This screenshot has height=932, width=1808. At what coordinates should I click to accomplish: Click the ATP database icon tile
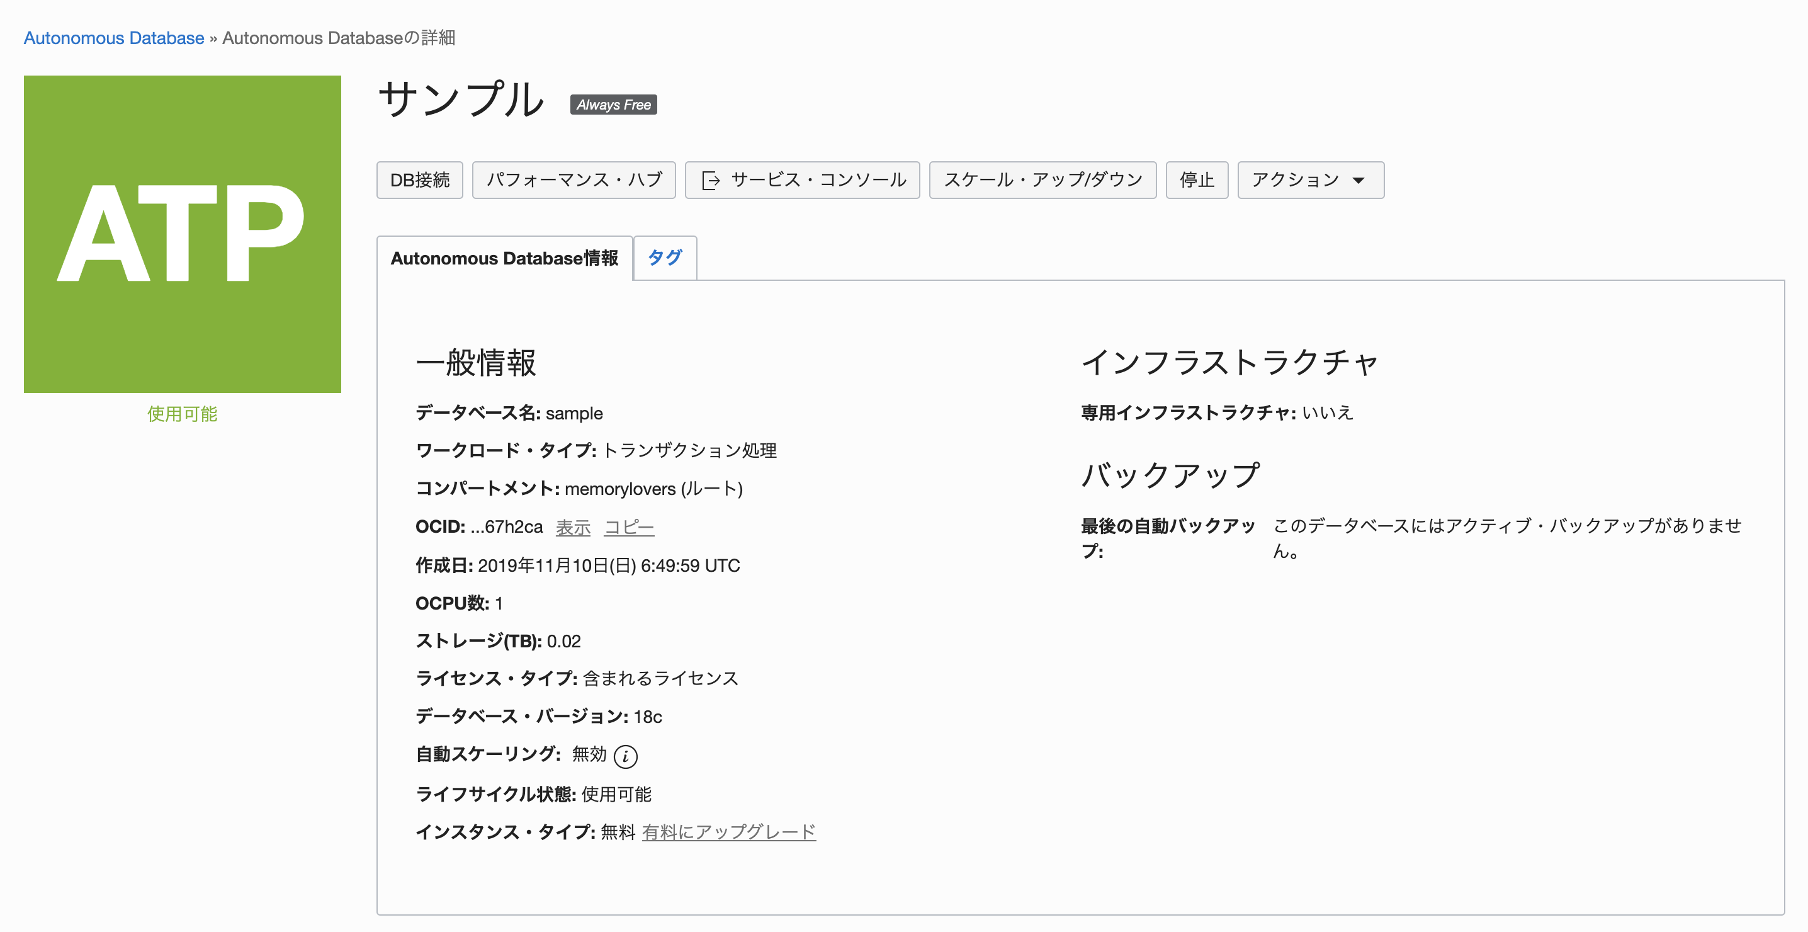coord(183,234)
